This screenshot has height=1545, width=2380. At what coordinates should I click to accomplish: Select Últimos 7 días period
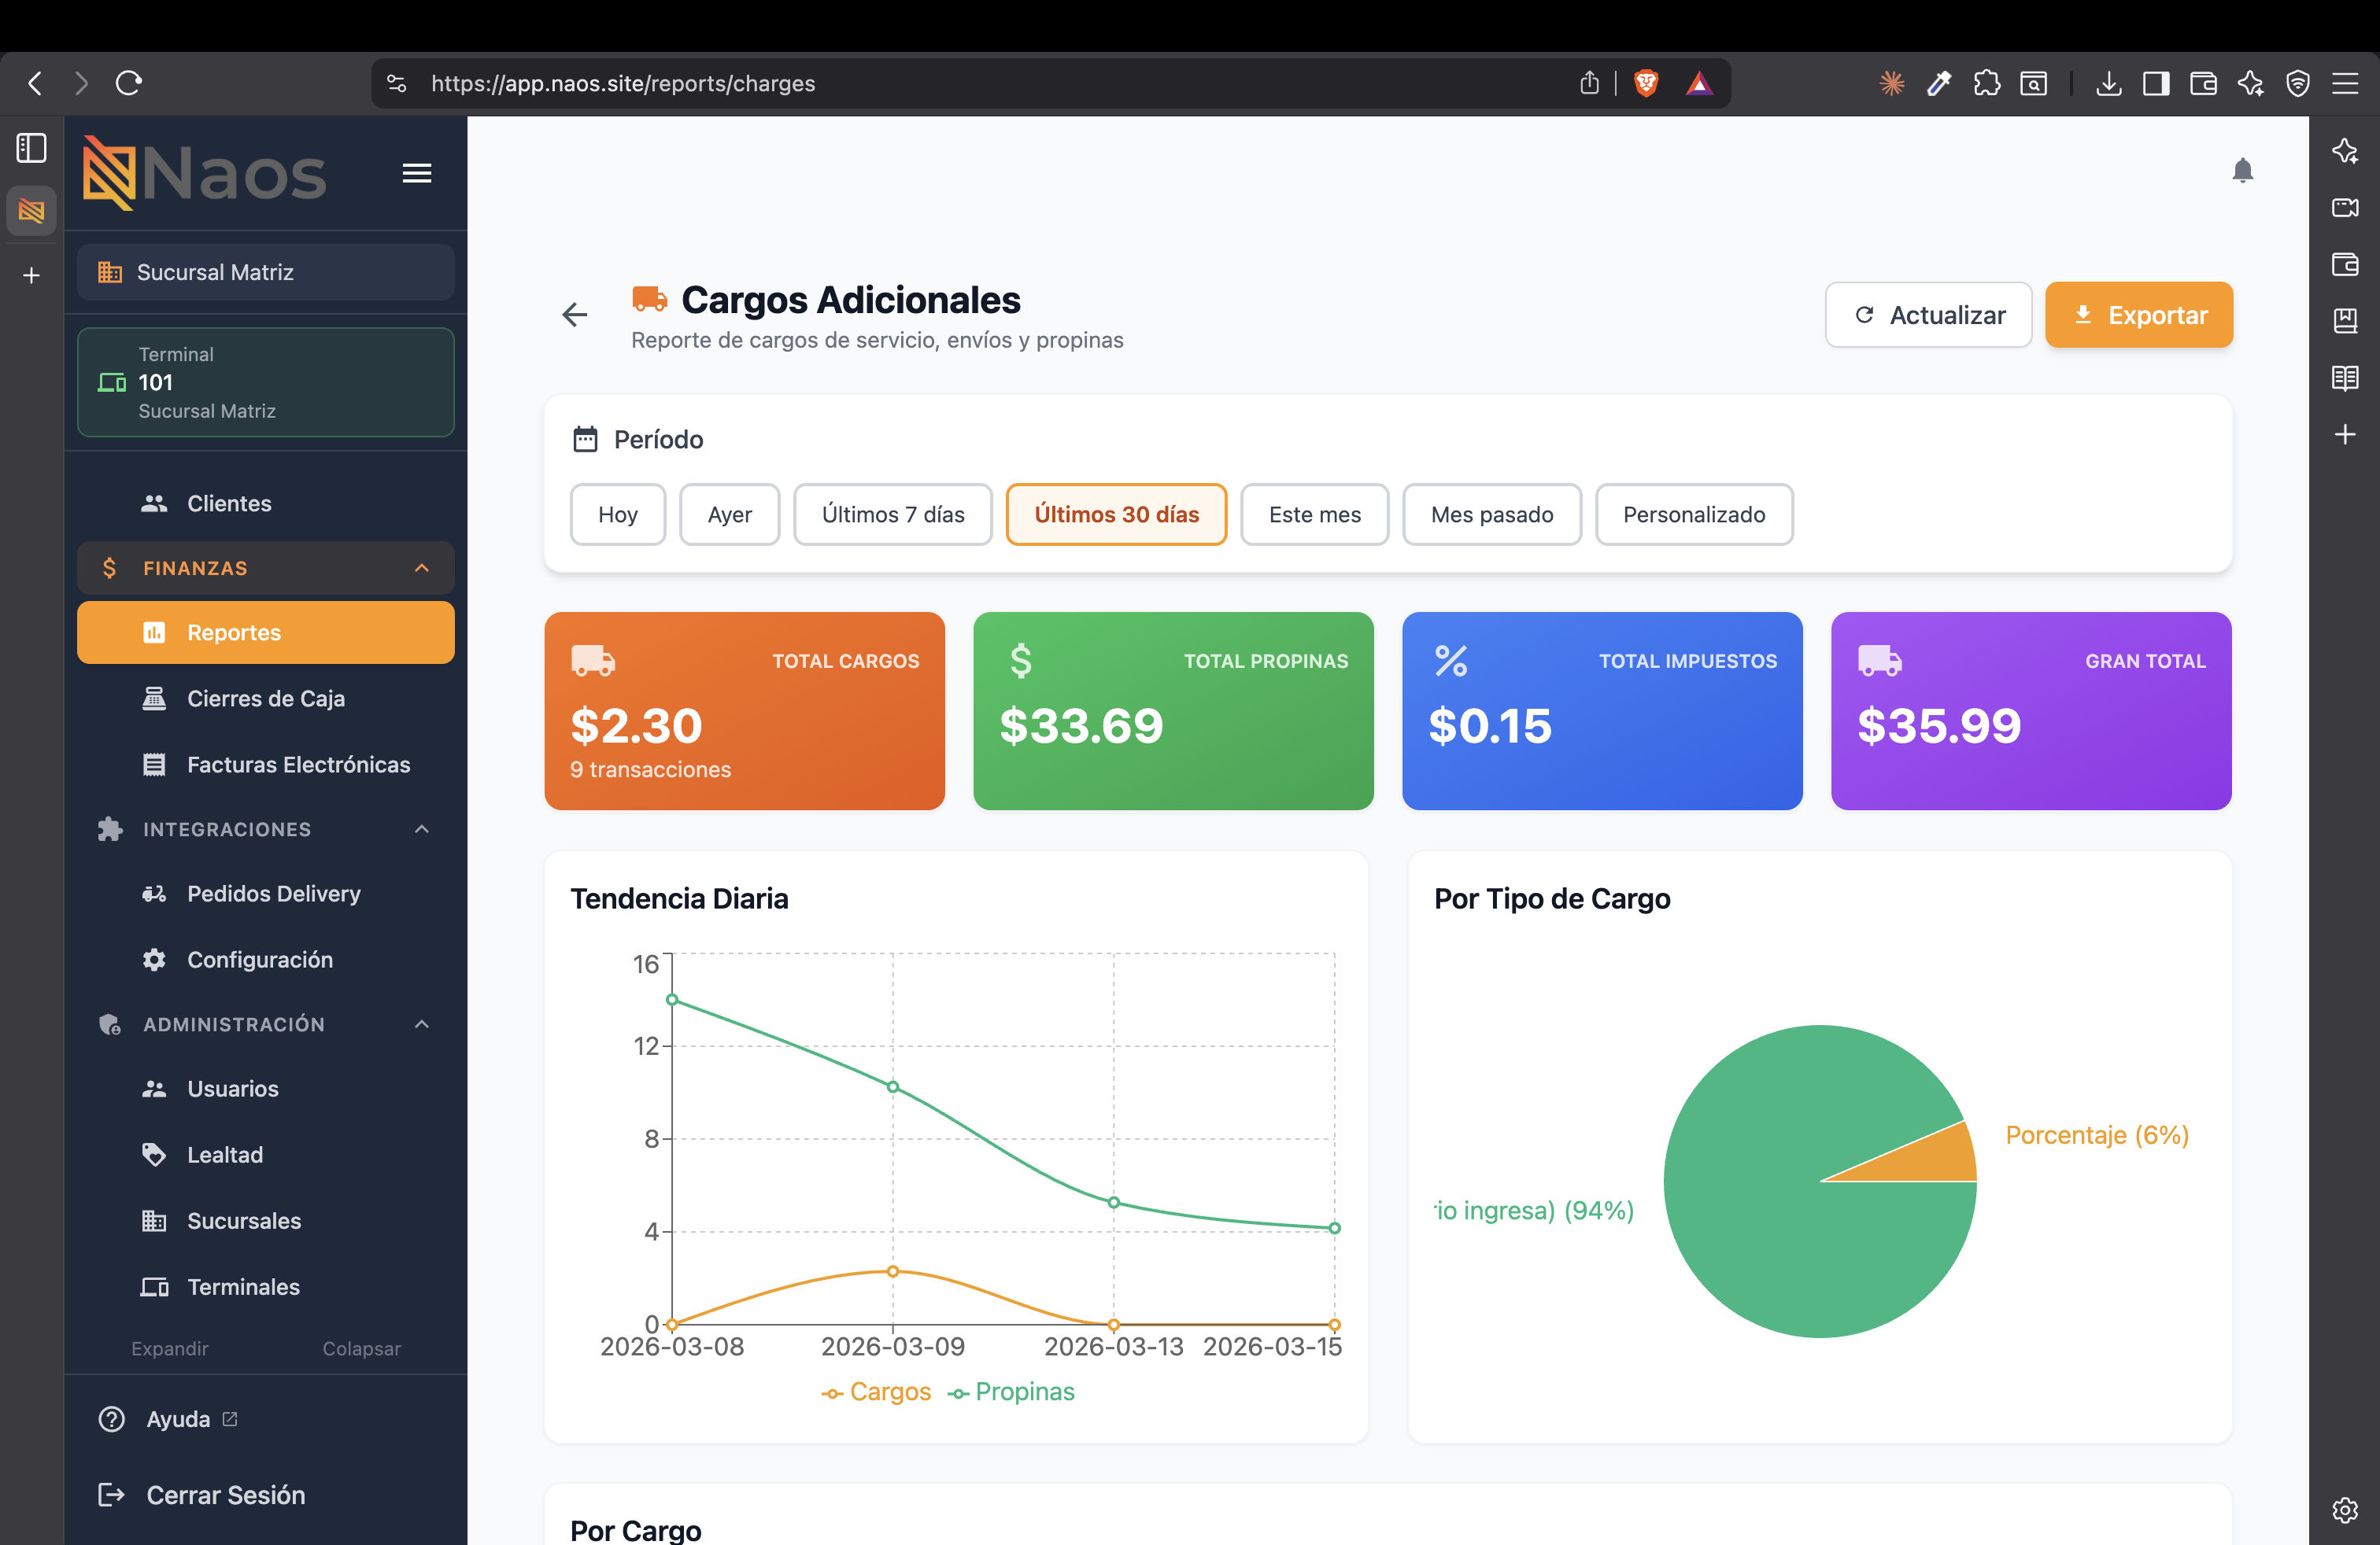[892, 514]
